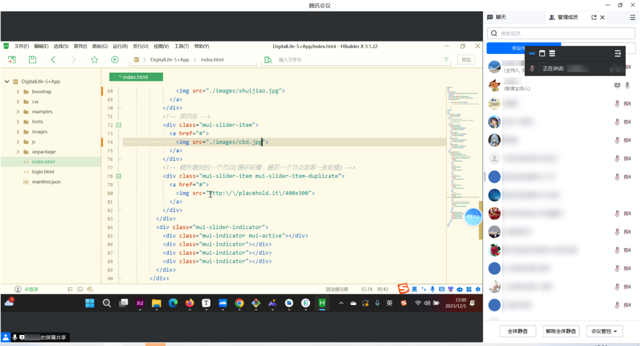The width and height of the screenshot is (640, 346).
Task: Click the 全体静音 button
Action: click(518, 331)
